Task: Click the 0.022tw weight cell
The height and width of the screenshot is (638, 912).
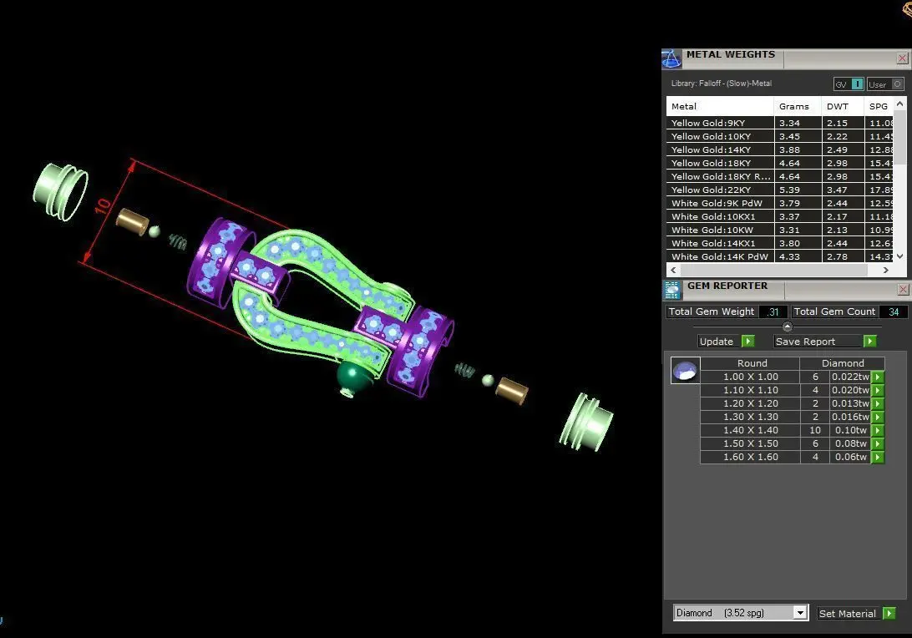Action: tap(849, 377)
